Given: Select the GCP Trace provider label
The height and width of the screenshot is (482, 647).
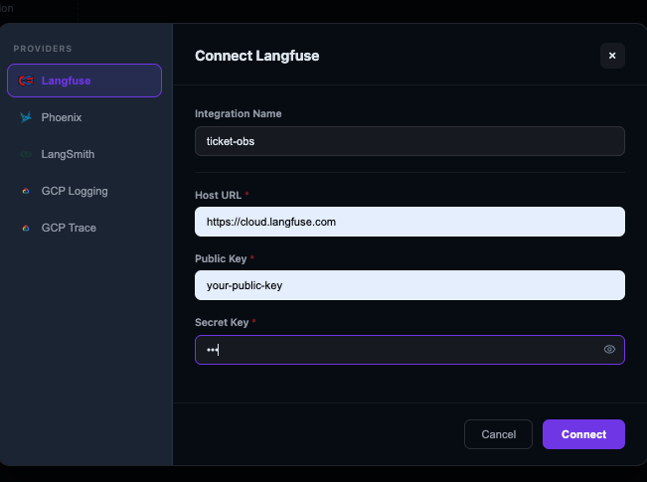Looking at the screenshot, I should pyautogui.click(x=69, y=228).
